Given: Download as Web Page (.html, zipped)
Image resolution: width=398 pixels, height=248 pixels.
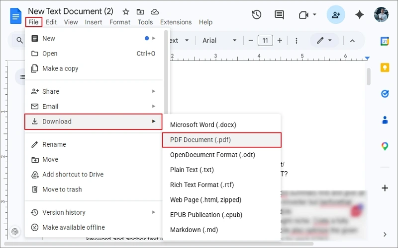Looking at the screenshot, I should [221, 200].
